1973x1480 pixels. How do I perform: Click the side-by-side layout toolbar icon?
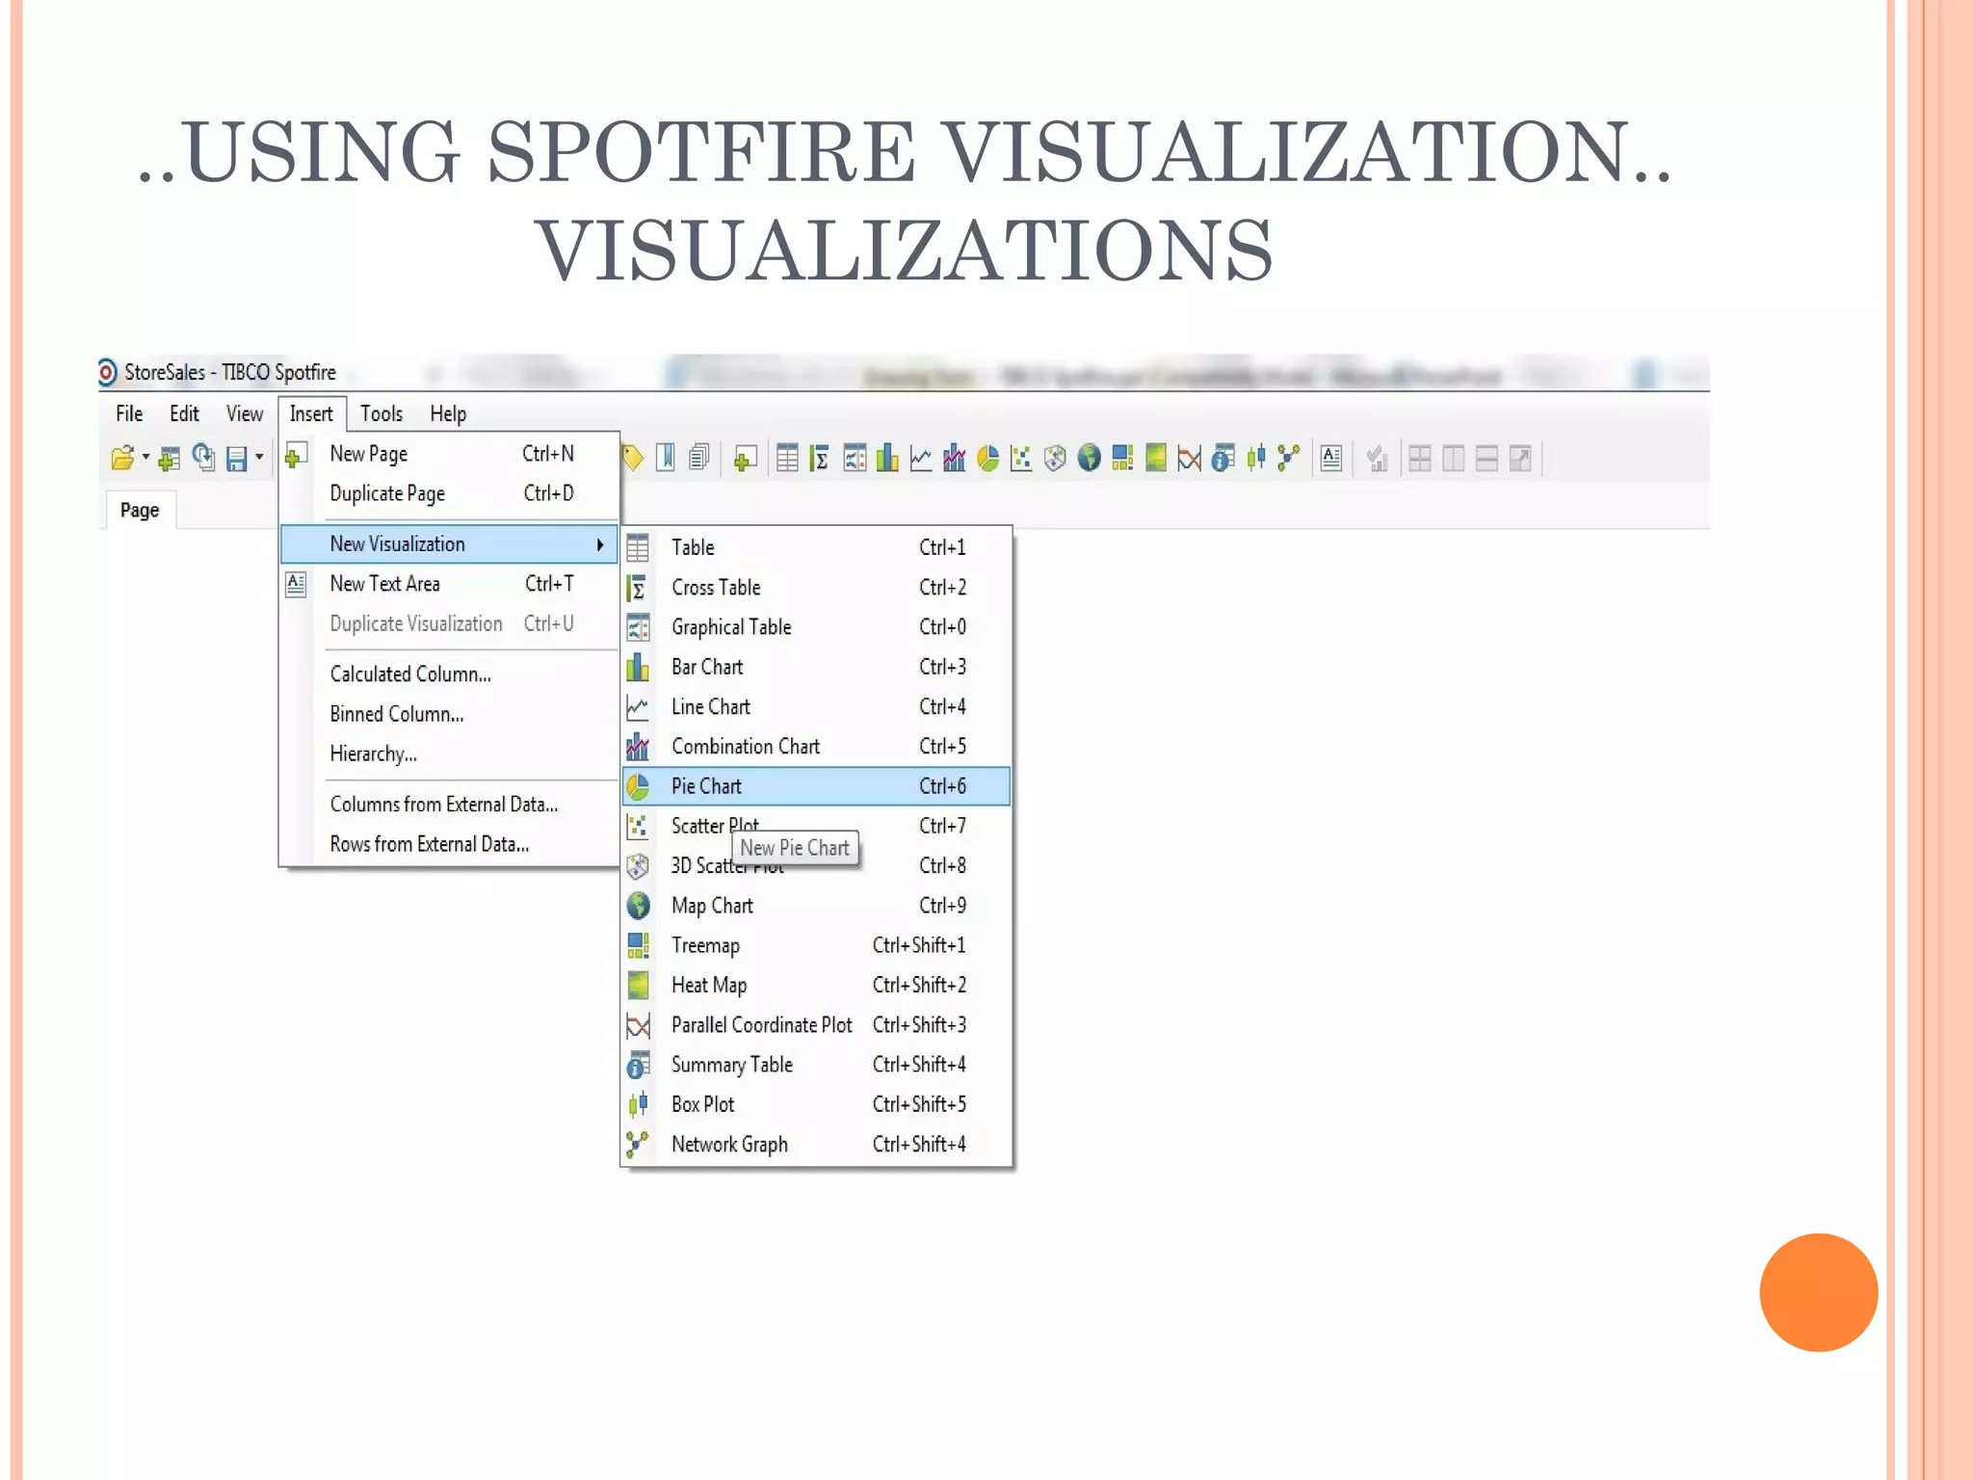point(1454,459)
